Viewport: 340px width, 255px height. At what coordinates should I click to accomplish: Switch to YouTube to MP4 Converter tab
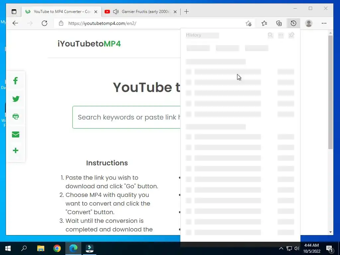61,12
